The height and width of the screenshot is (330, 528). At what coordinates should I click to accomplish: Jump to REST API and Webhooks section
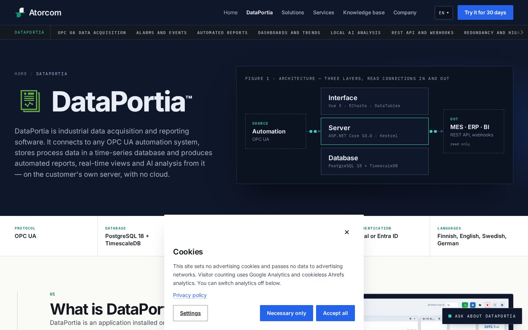[x=423, y=33]
